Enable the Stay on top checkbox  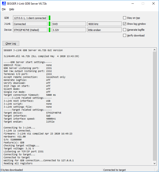point(124,18)
